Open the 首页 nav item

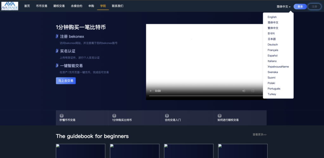(27, 6)
